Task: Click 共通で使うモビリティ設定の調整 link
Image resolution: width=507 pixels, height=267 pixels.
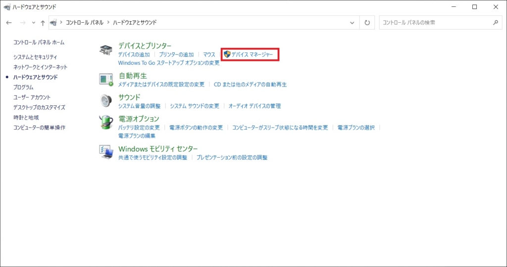Action: (152, 158)
